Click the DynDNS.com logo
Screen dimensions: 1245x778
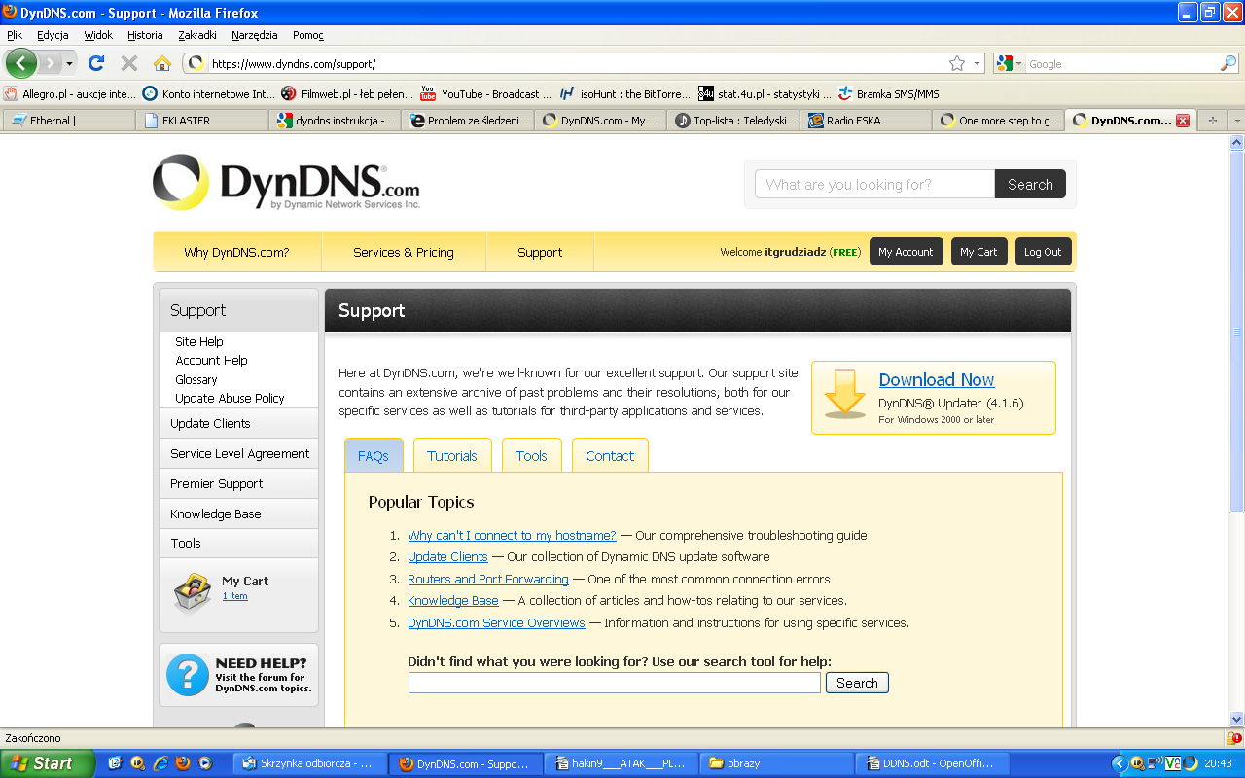tap(286, 182)
